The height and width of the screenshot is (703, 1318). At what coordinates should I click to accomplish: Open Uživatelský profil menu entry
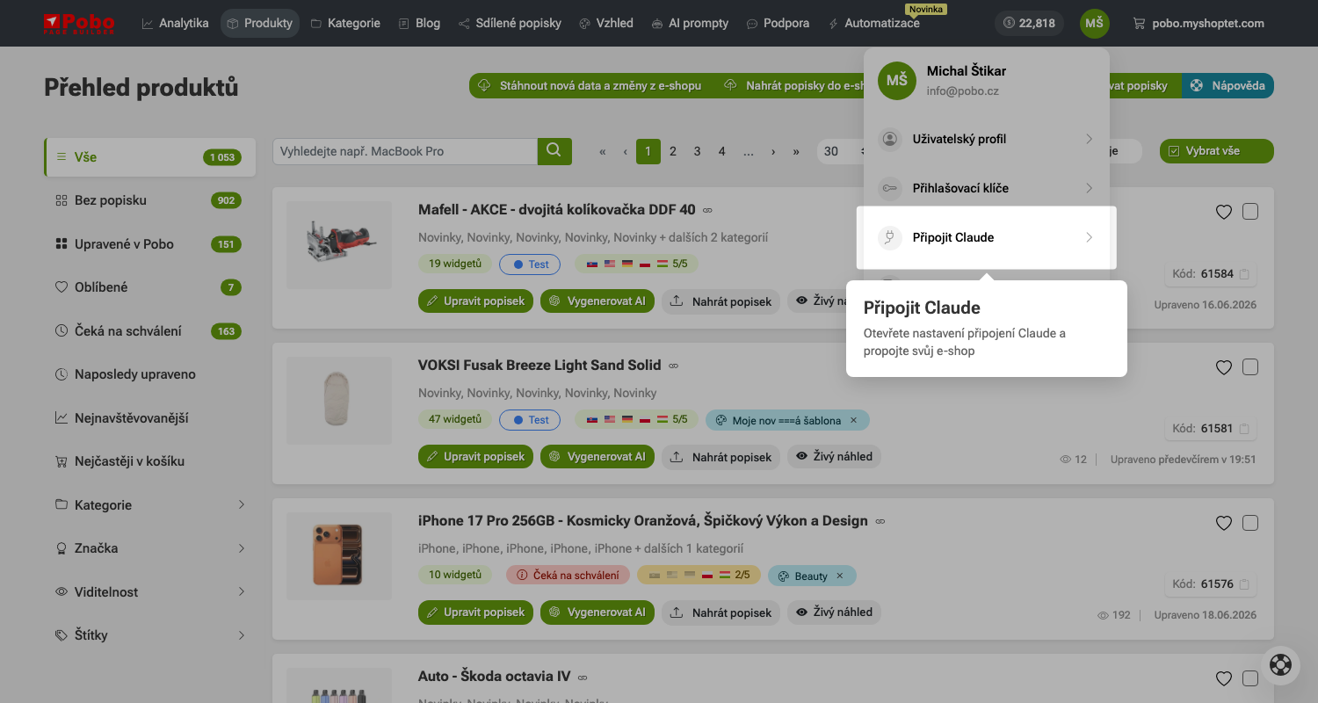coord(986,139)
